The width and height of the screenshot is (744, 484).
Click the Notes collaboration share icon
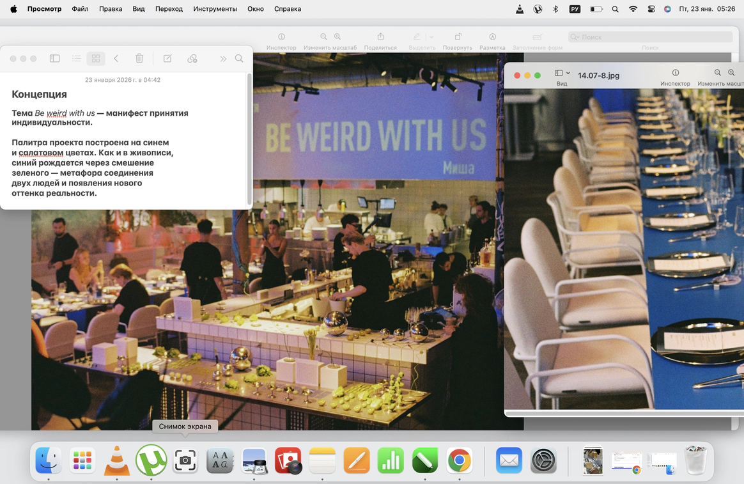coord(192,59)
